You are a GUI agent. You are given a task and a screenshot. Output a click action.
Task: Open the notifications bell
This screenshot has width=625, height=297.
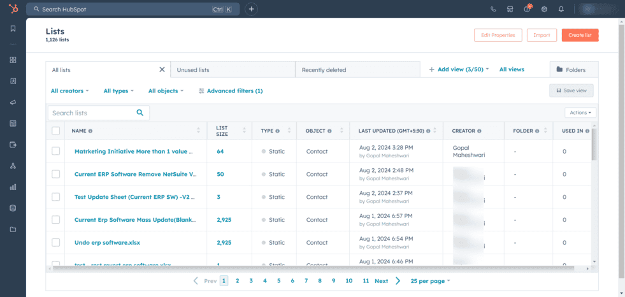[x=561, y=10]
